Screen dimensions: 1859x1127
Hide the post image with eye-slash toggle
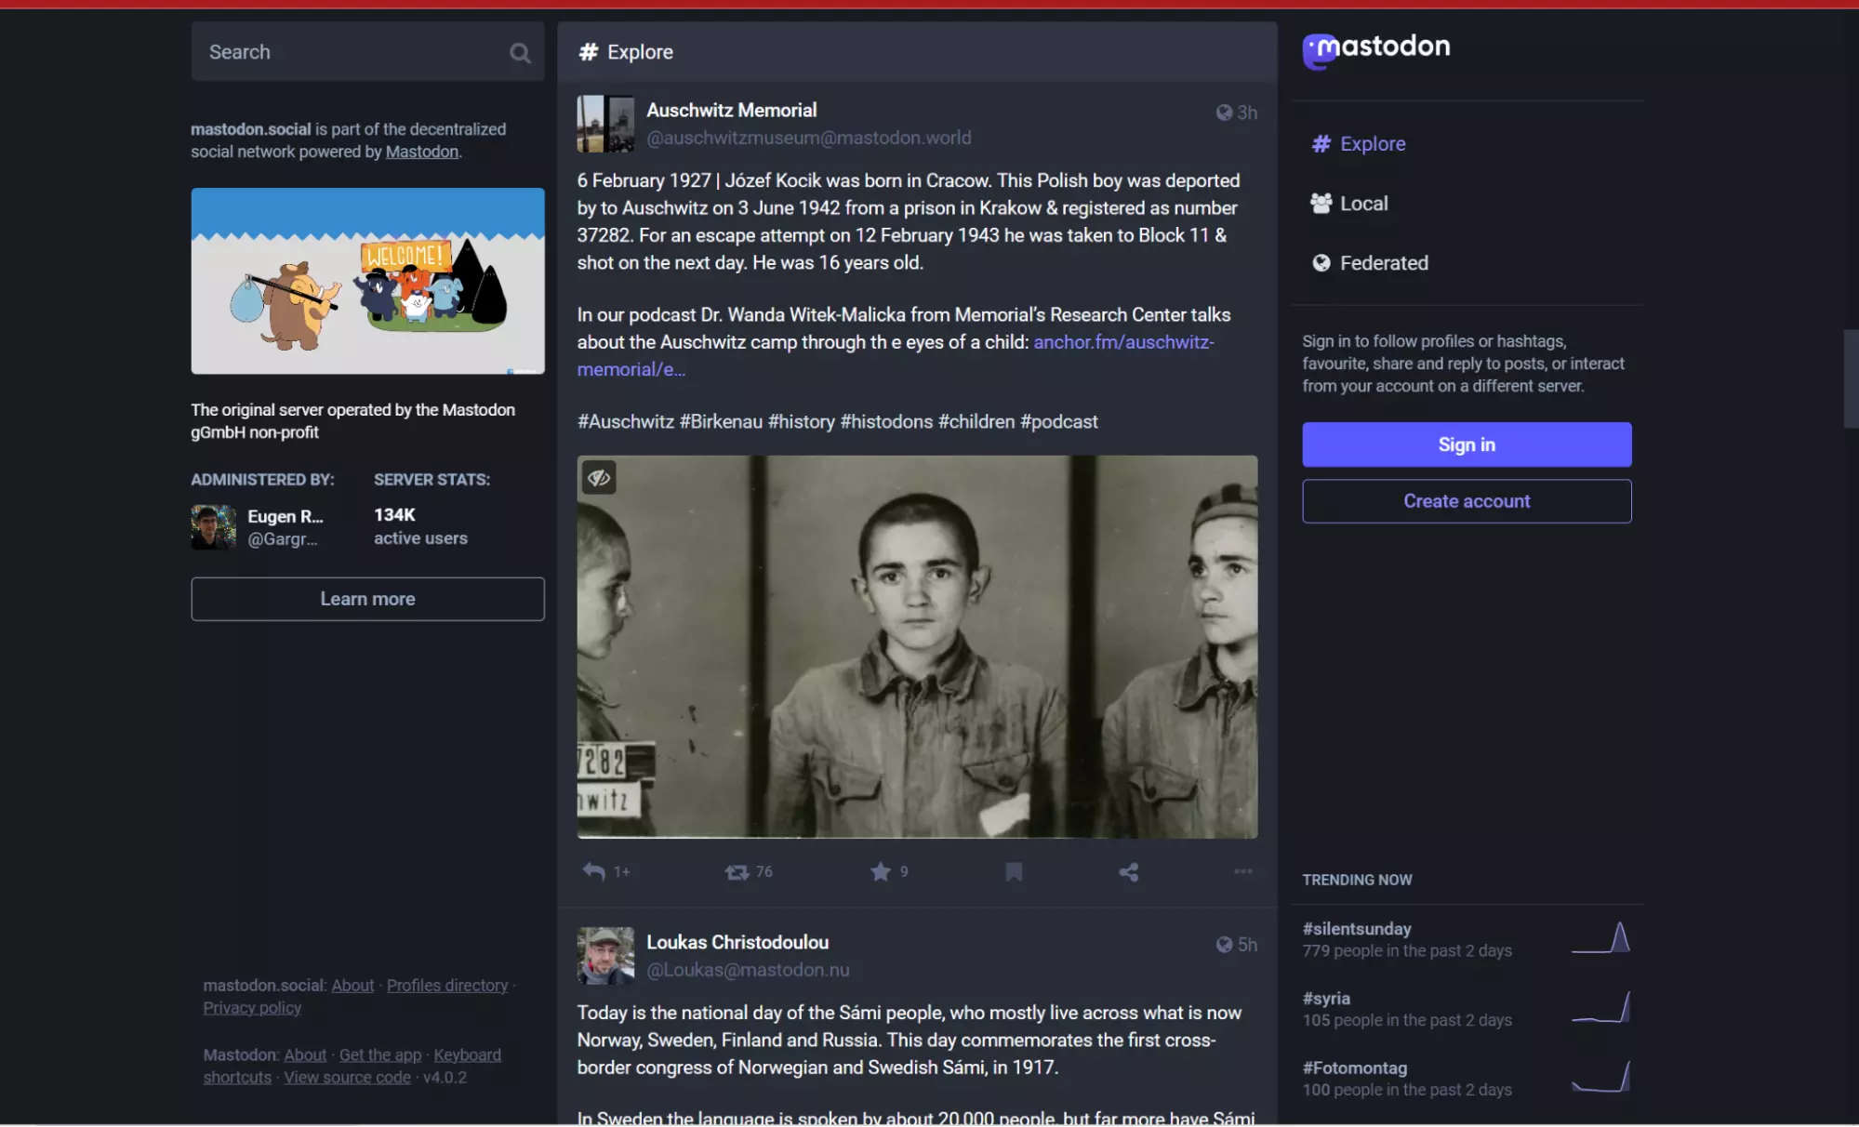pos(598,478)
